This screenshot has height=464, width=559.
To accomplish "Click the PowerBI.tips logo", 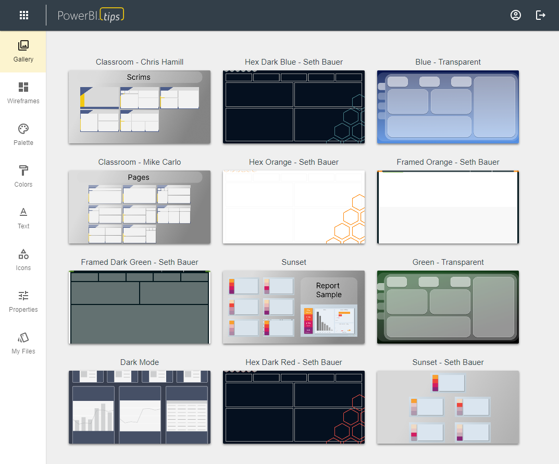I will 90,15.
